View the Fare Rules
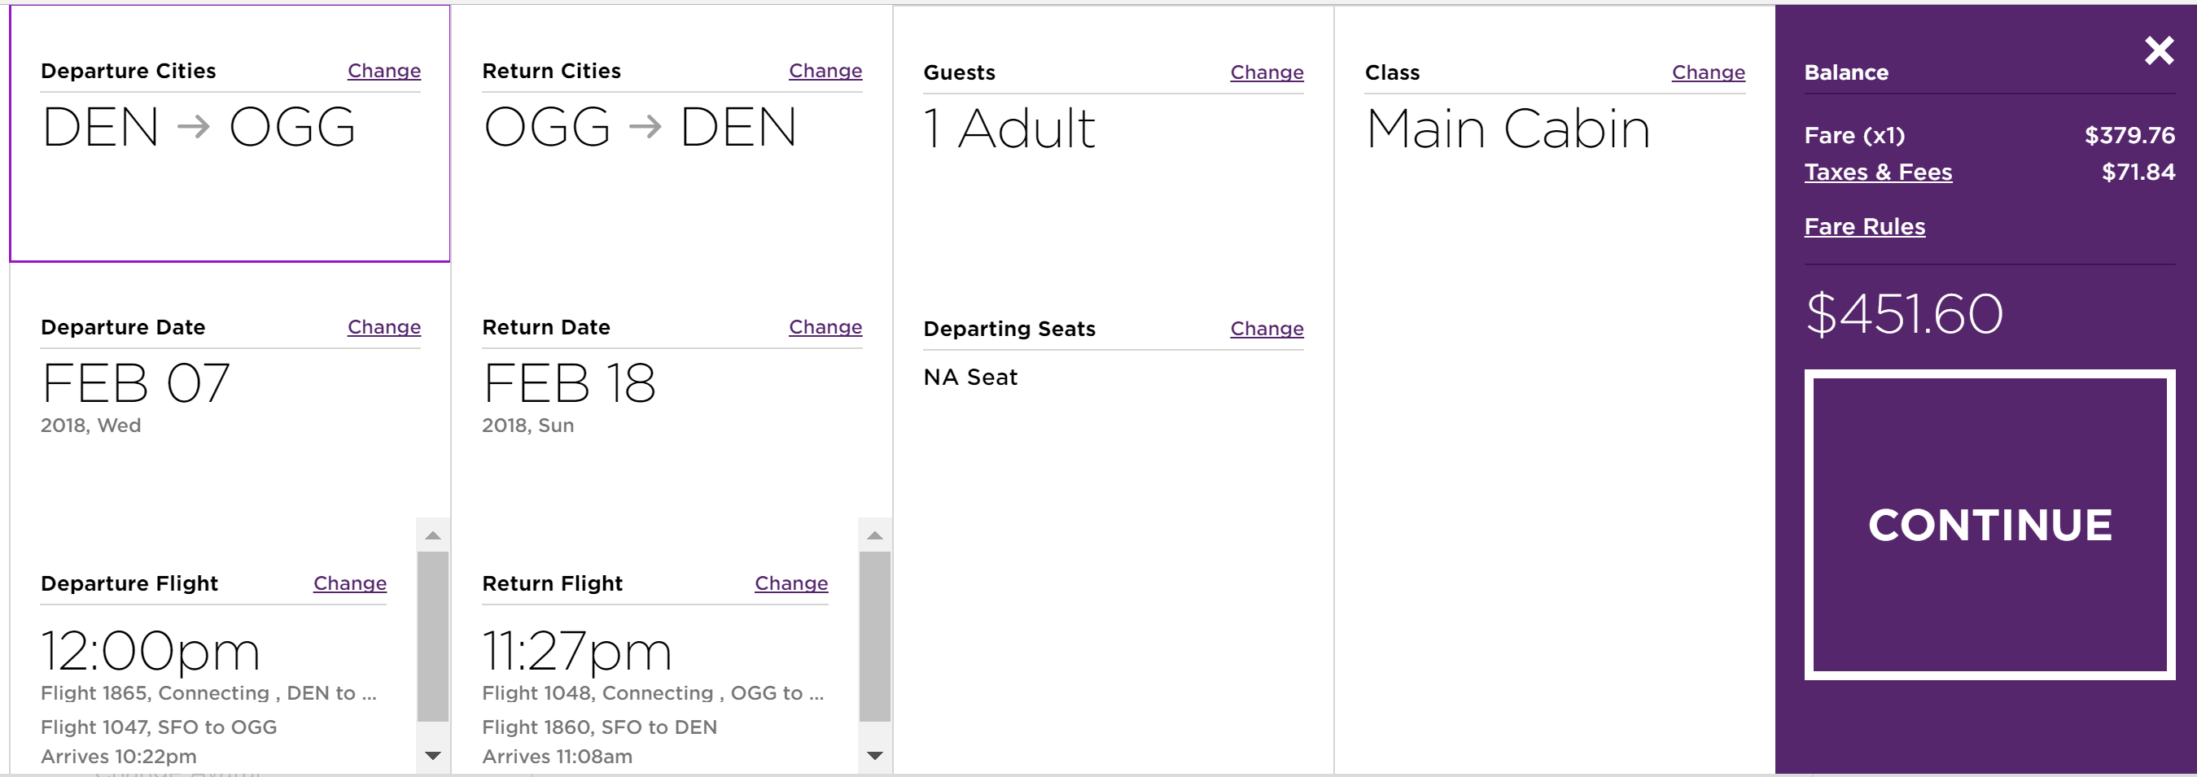 (1864, 227)
